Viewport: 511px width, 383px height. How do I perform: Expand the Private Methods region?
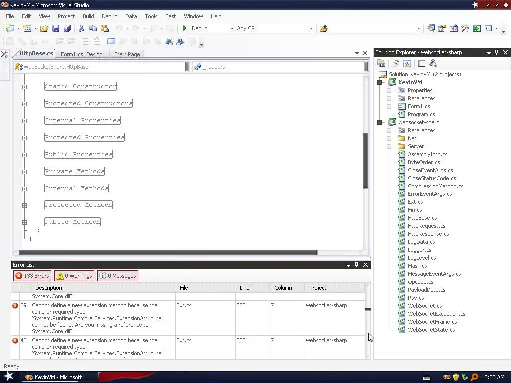coord(24,172)
